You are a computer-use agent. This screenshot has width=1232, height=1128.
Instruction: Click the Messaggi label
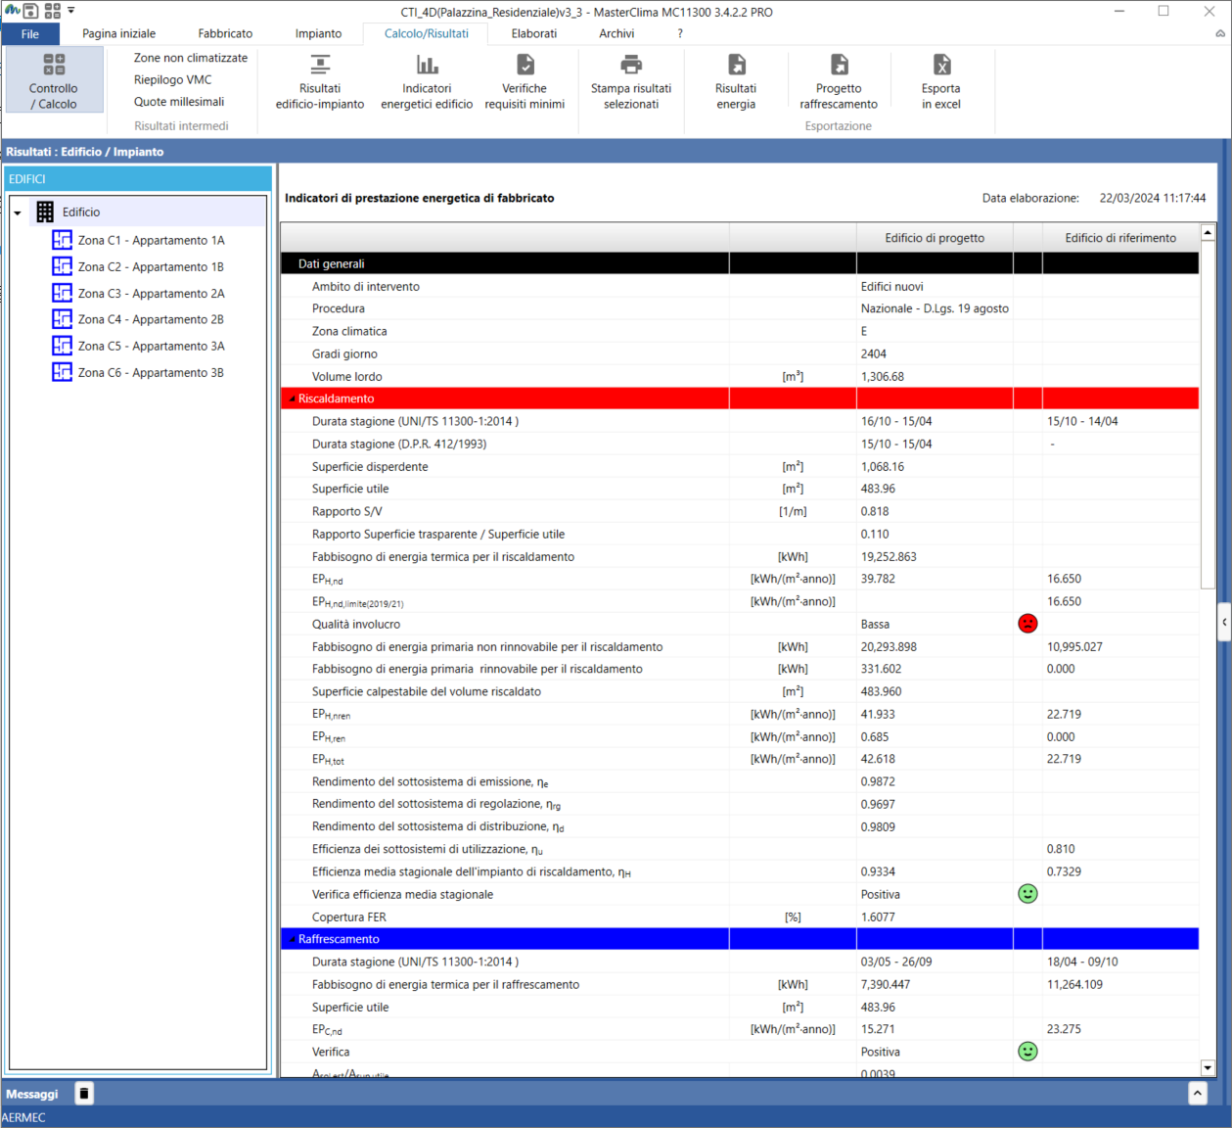pos(32,1094)
